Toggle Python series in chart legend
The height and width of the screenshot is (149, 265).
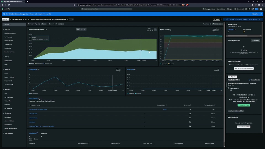[31, 64]
